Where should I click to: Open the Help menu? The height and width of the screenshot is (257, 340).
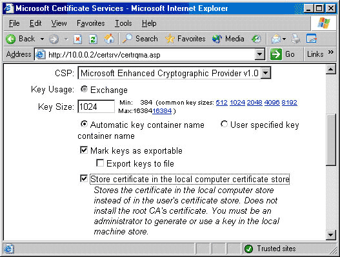click(x=149, y=23)
